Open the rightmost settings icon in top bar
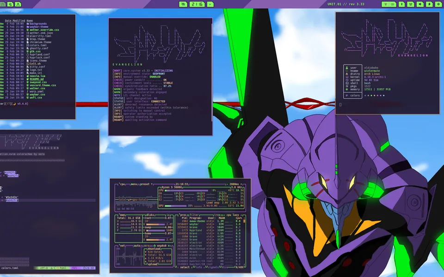444x277 pixels. (438, 4)
